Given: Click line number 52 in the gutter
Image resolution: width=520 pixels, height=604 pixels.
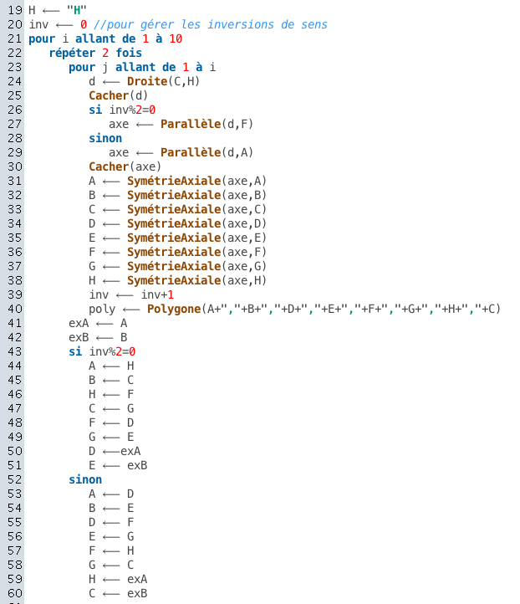Looking at the screenshot, I should (15, 479).
